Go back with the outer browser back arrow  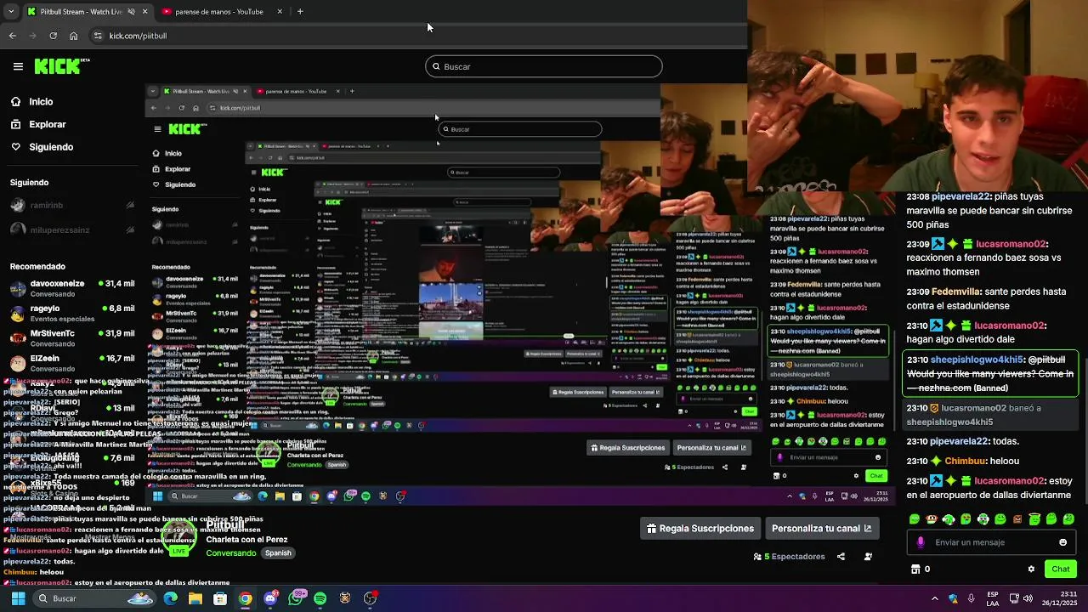click(13, 36)
